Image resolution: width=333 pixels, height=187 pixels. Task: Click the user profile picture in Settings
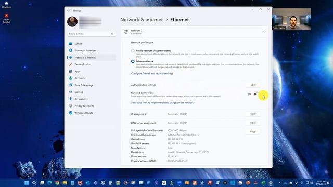(x=72, y=22)
